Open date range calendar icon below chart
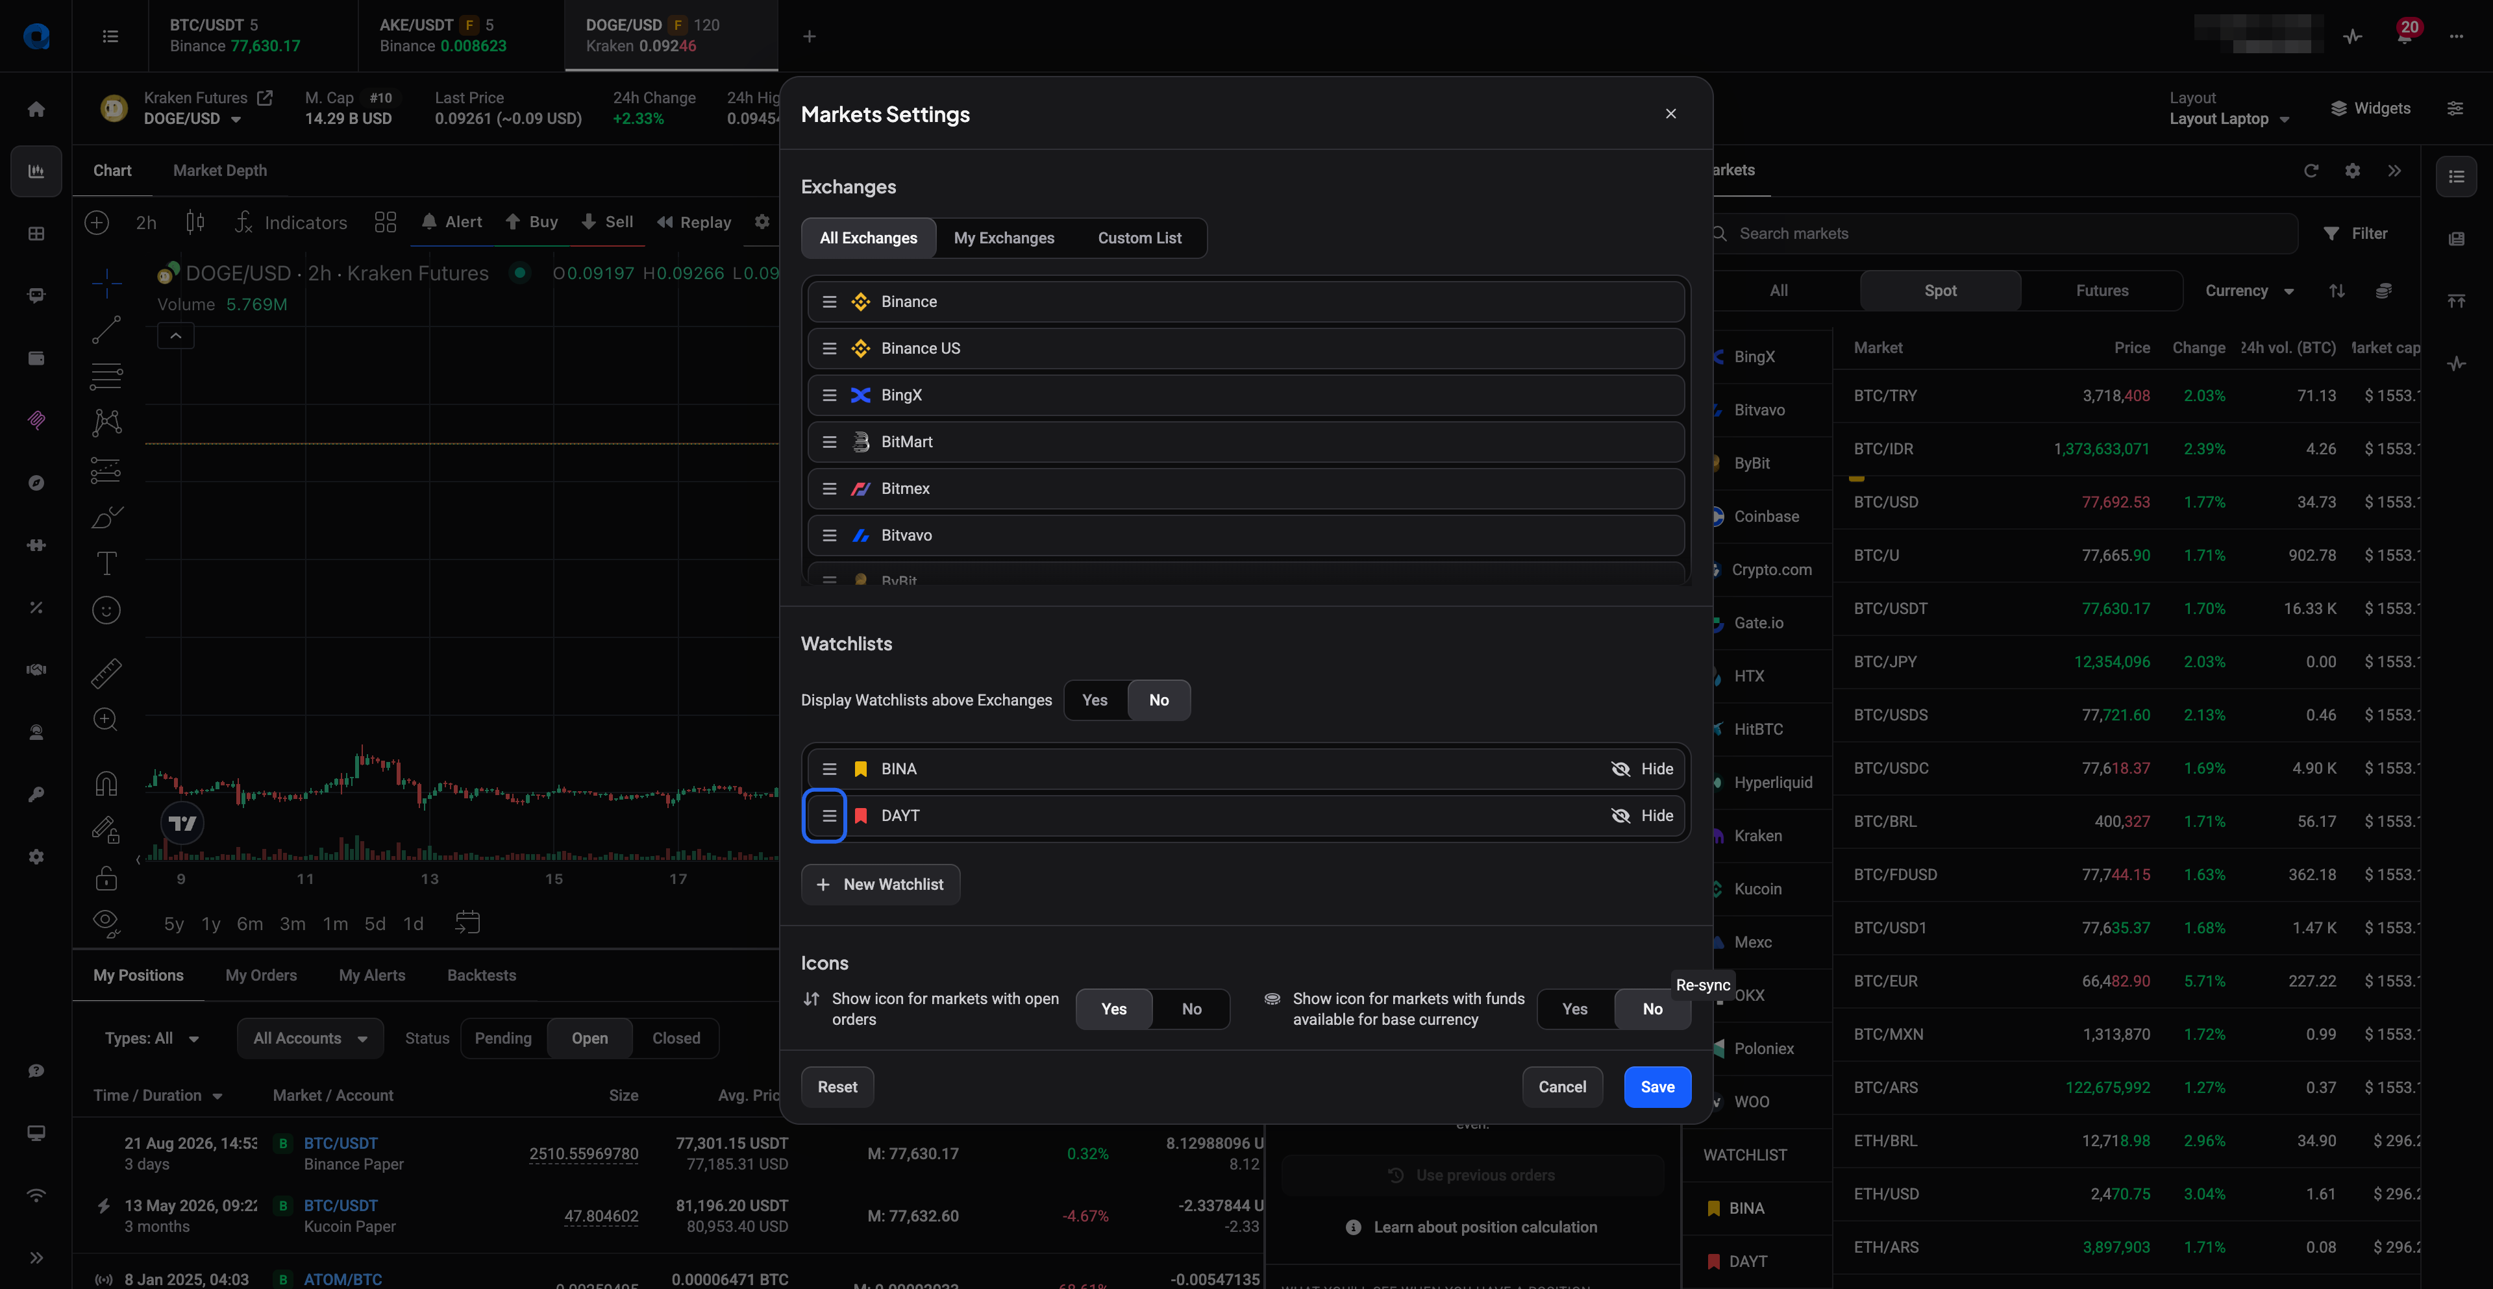 tap(467, 922)
